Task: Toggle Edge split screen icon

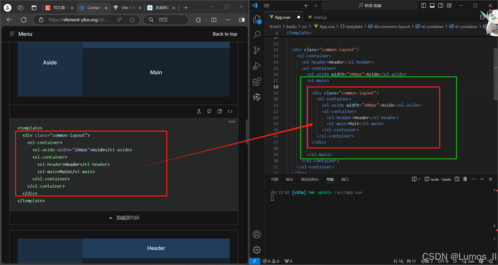Action: pyautogui.click(x=214, y=20)
